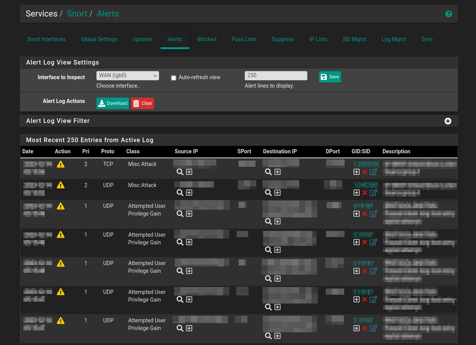
Task: Open the SID Mgmt tab
Action: [x=354, y=39]
